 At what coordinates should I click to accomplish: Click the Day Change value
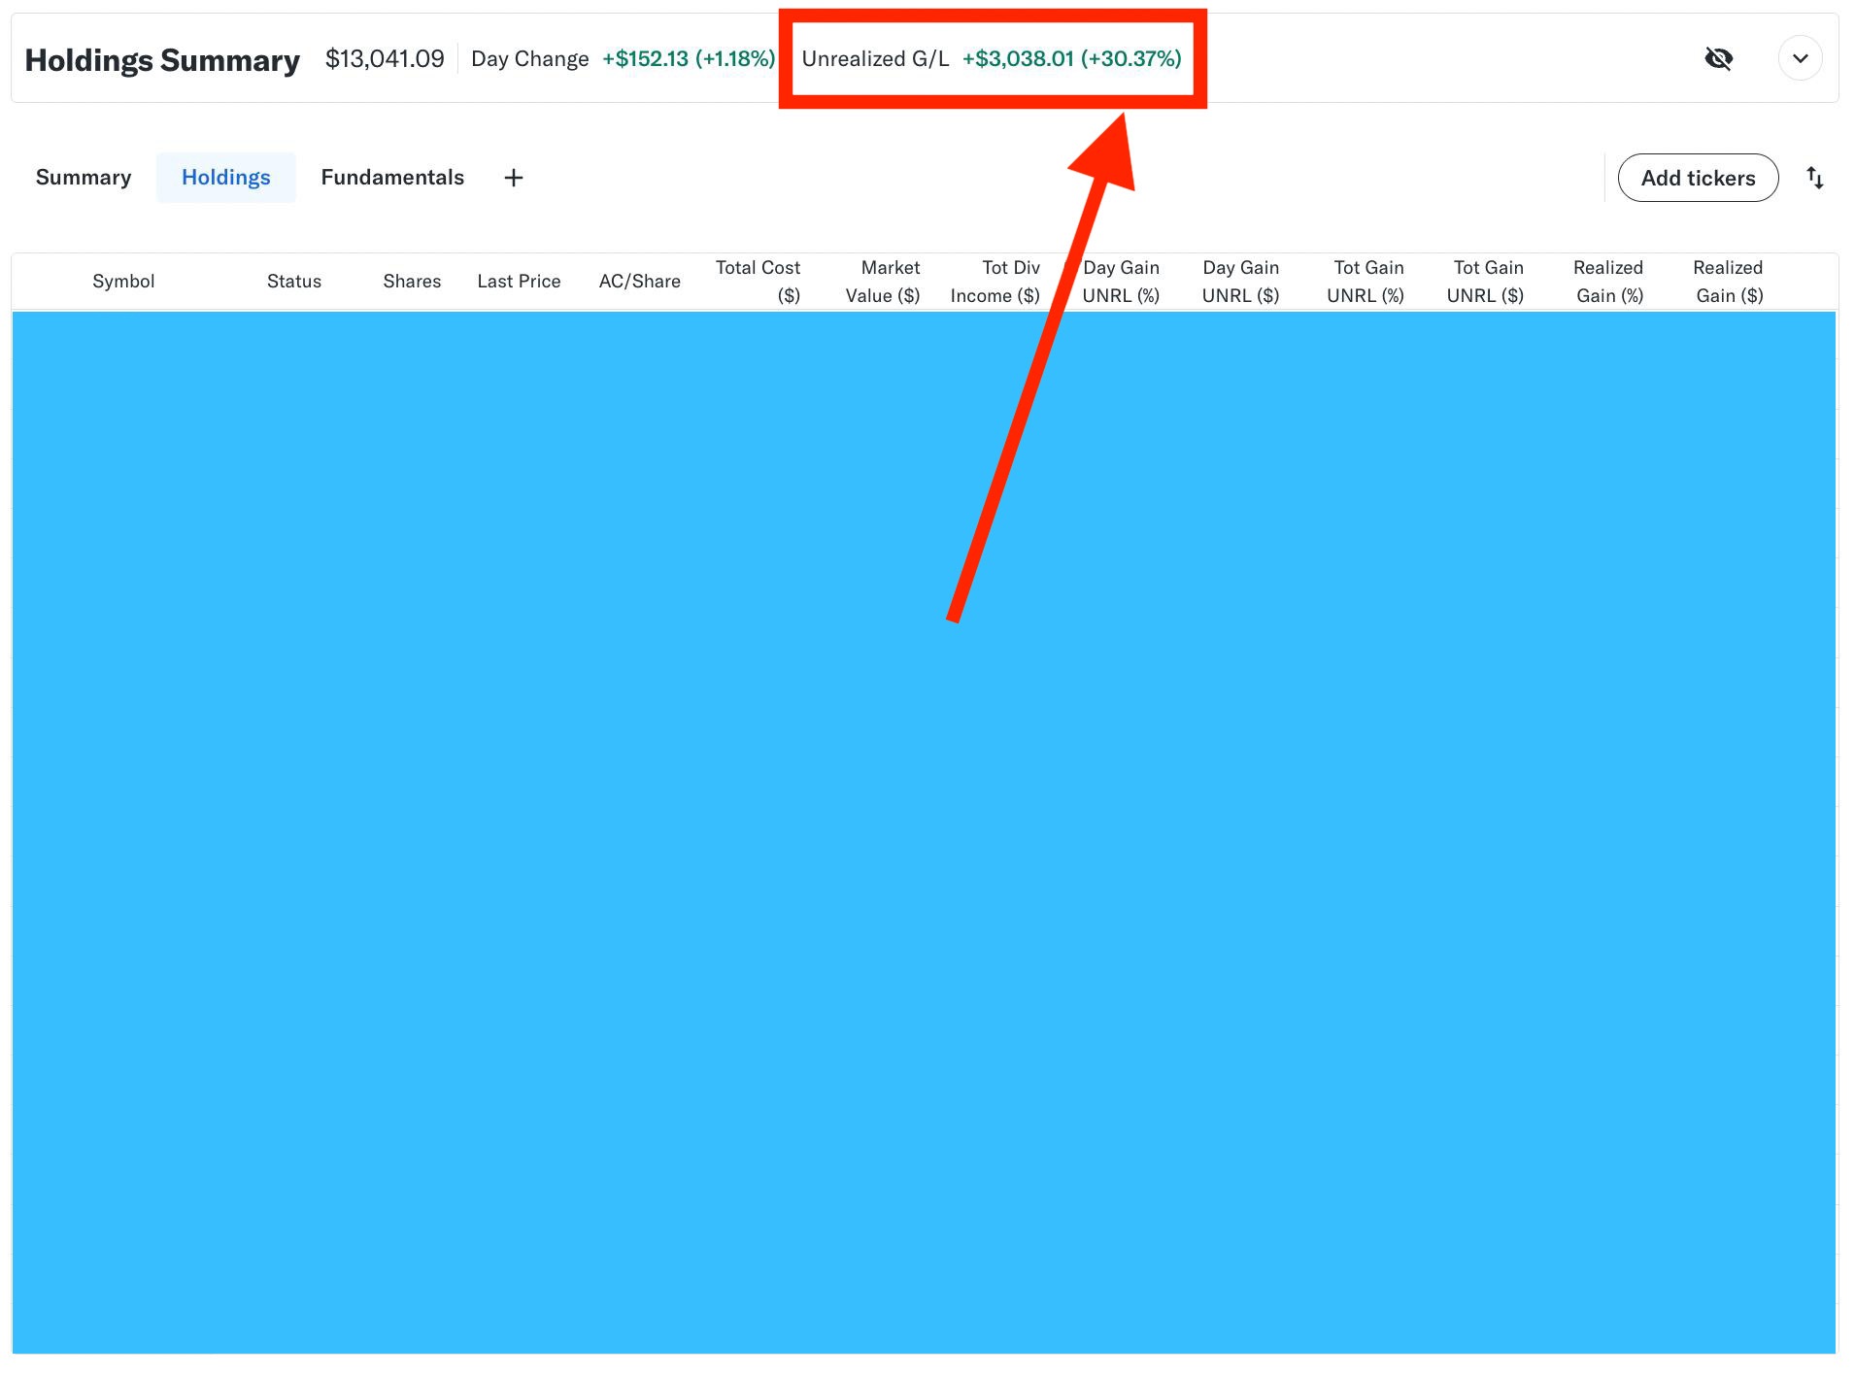tap(688, 59)
